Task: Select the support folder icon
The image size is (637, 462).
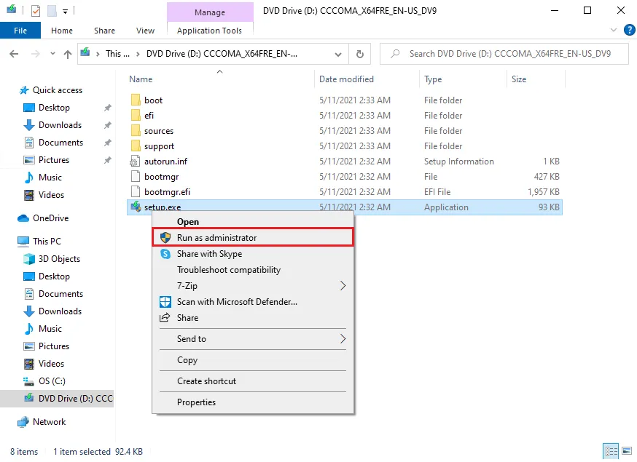Action: pos(136,146)
